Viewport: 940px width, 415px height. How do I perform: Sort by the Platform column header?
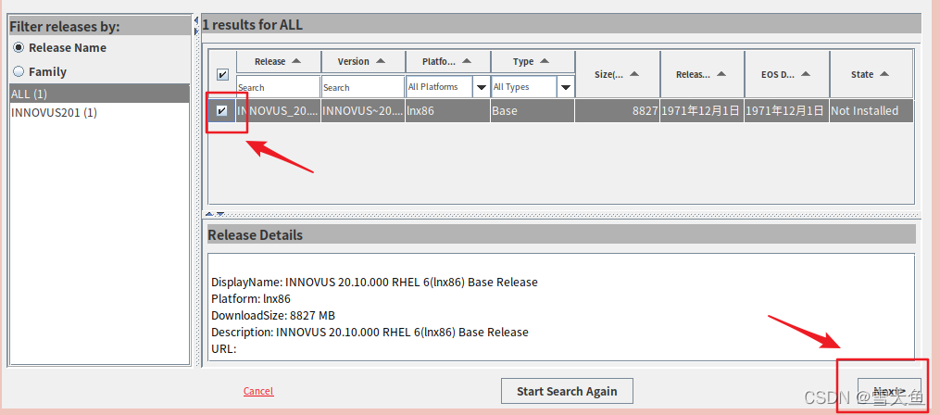[448, 62]
